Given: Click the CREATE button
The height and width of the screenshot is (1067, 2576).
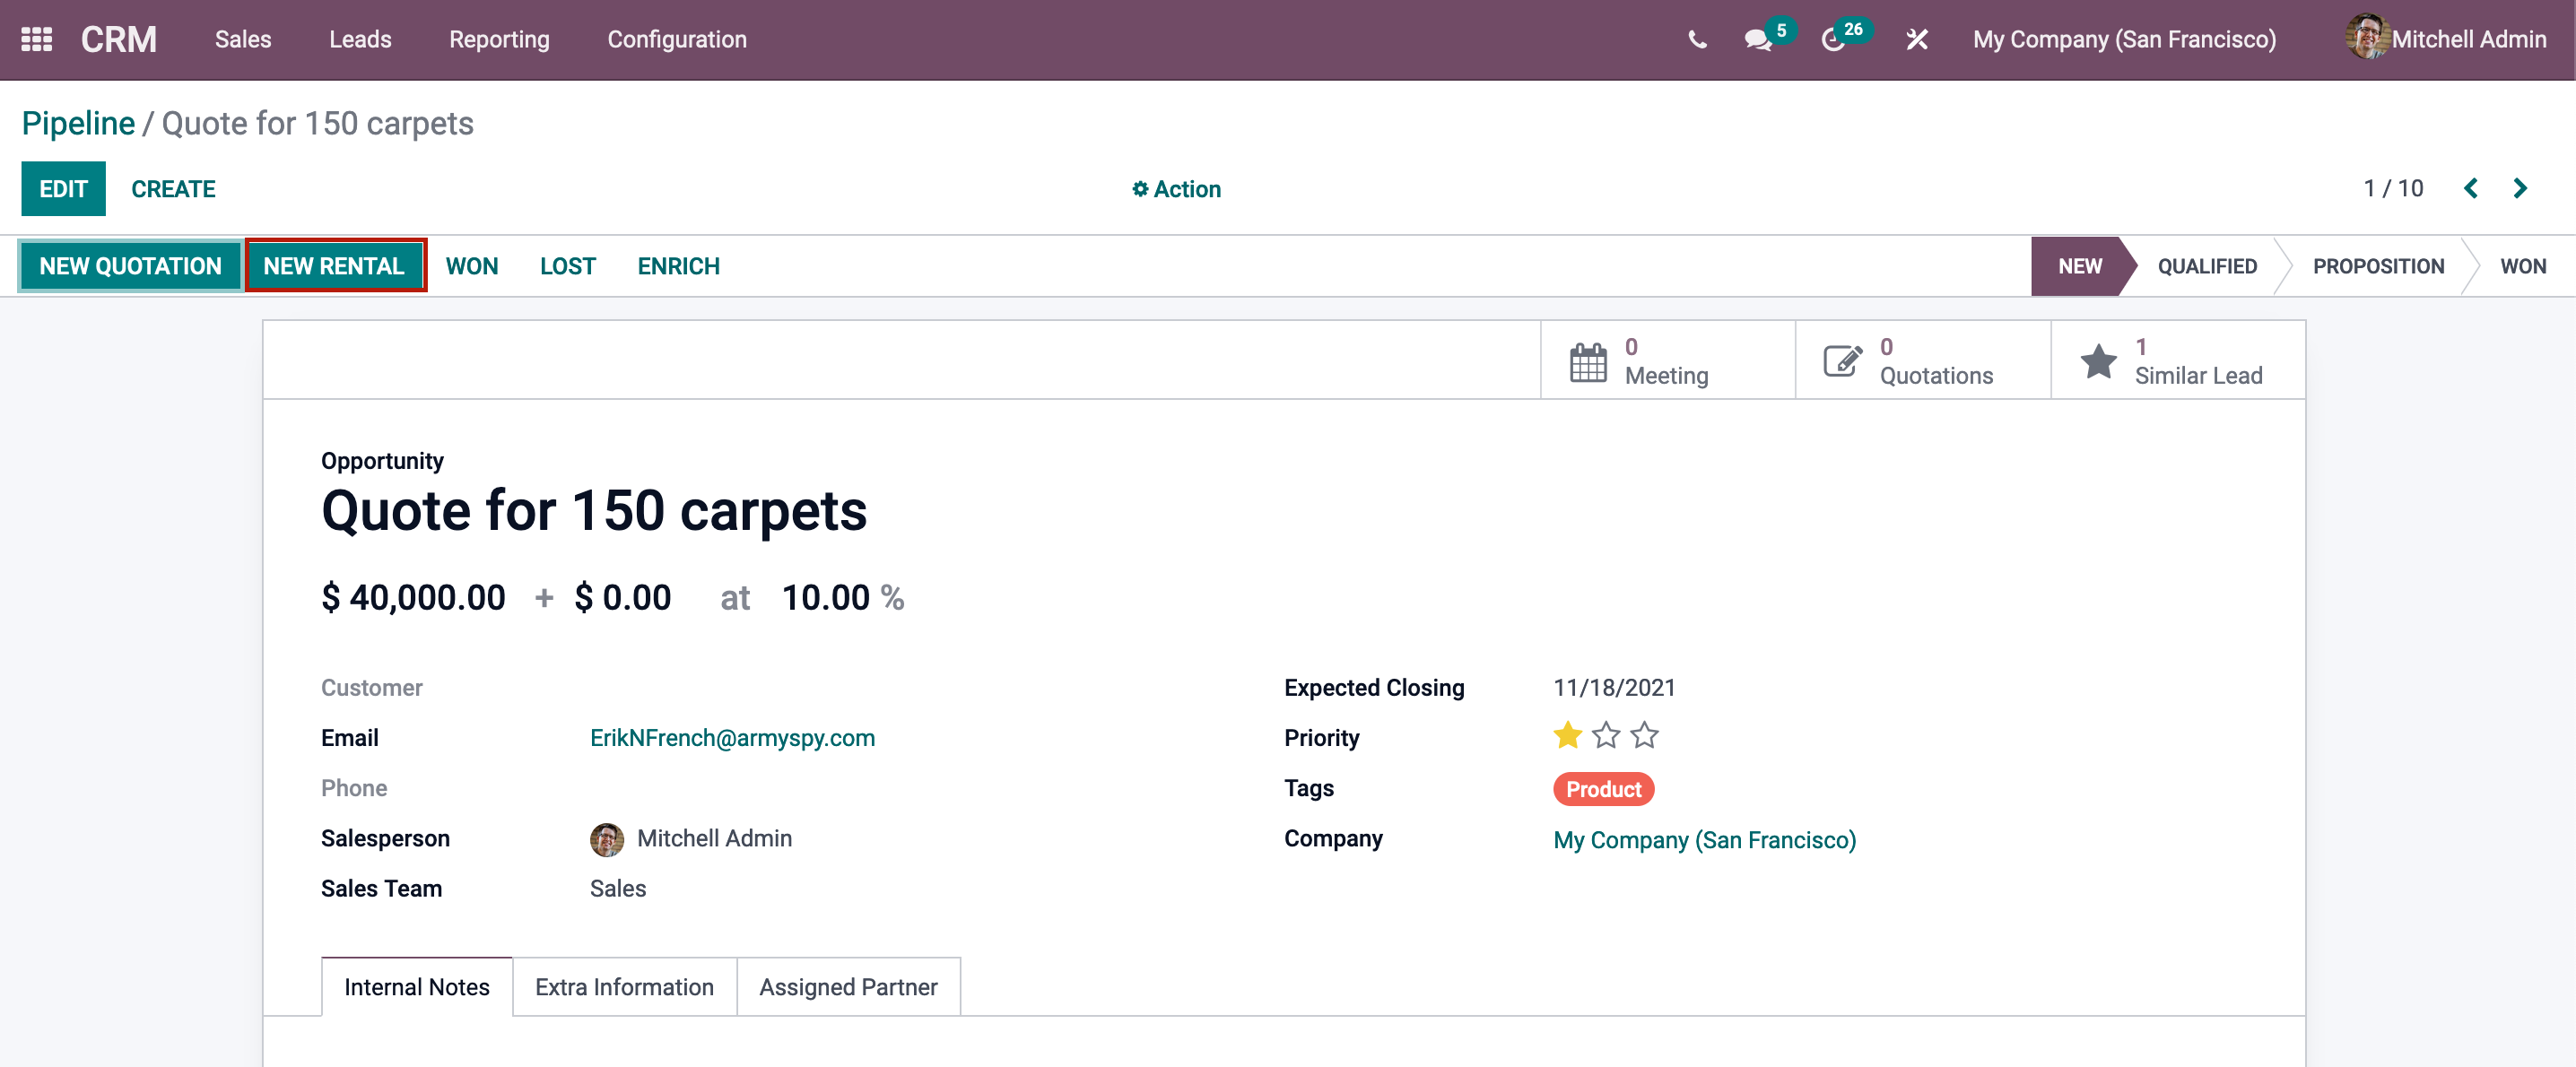Looking at the screenshot, I should (173, 189).
